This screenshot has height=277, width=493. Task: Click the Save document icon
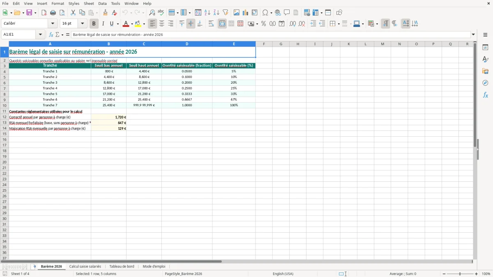coord(29,13)
